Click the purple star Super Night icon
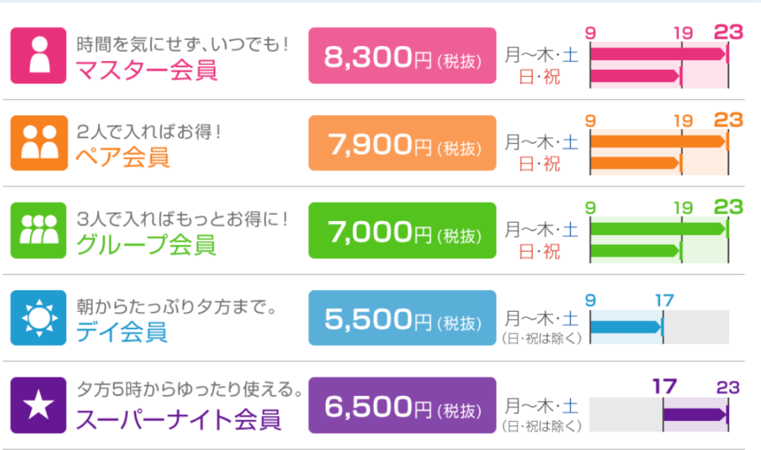This screenshot has height=450, width=761. (x=39, y=405)
